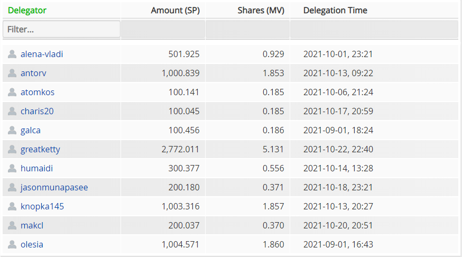Click the user icon beside humaidi

click(12, 168)
